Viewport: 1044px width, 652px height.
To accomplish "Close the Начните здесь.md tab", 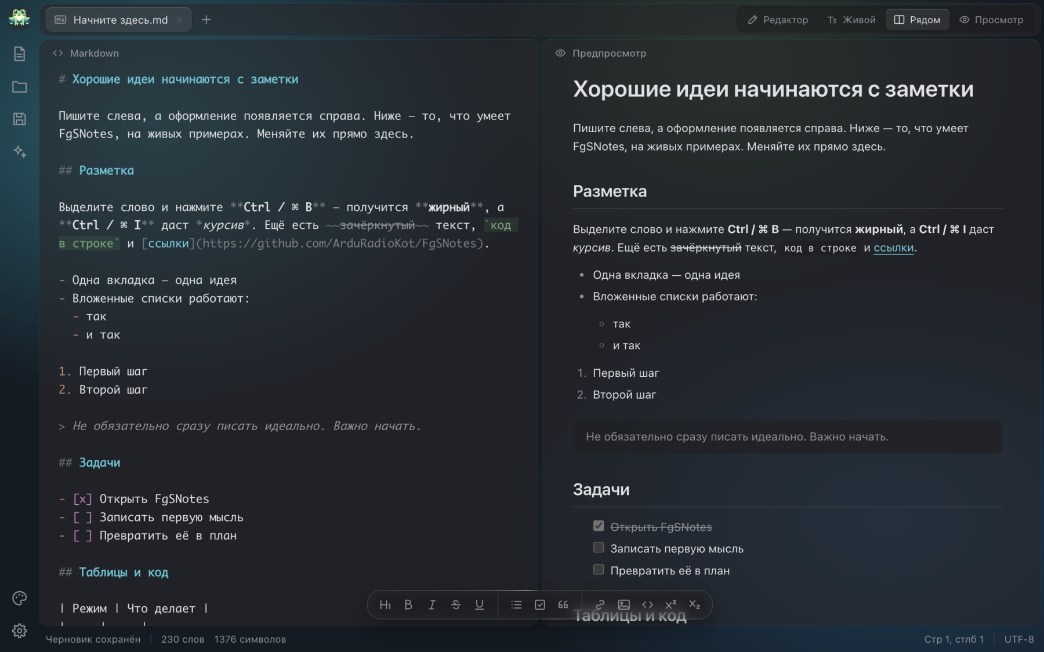I will coord(180,20).
